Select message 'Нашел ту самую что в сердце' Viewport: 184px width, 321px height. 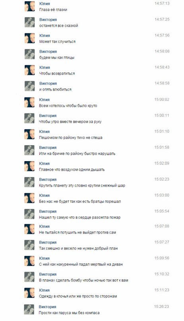(x=80, y=218)
